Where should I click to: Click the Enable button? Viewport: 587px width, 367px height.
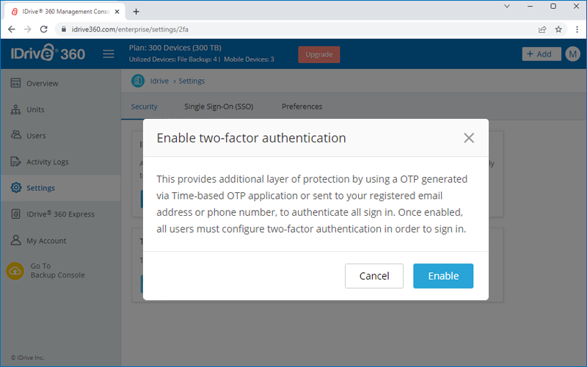click(443, 276)
